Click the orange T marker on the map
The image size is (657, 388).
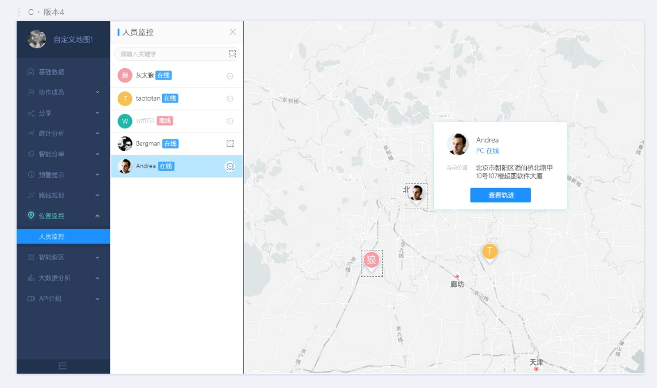(489, 251)
